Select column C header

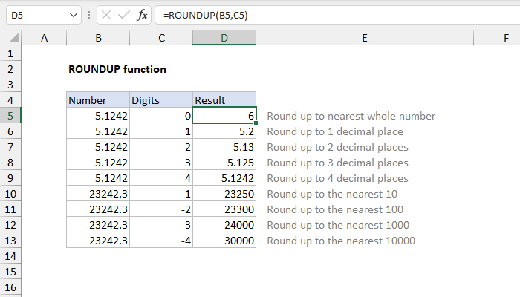point(161,38)
